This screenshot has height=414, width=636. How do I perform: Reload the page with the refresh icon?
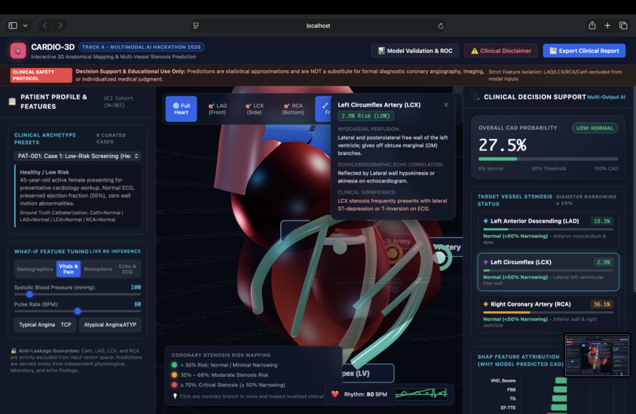440,25
